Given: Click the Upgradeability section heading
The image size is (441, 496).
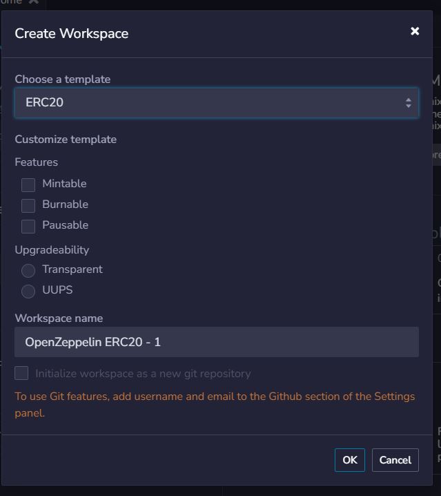Looking at the screenshot, I should (52, 250).
